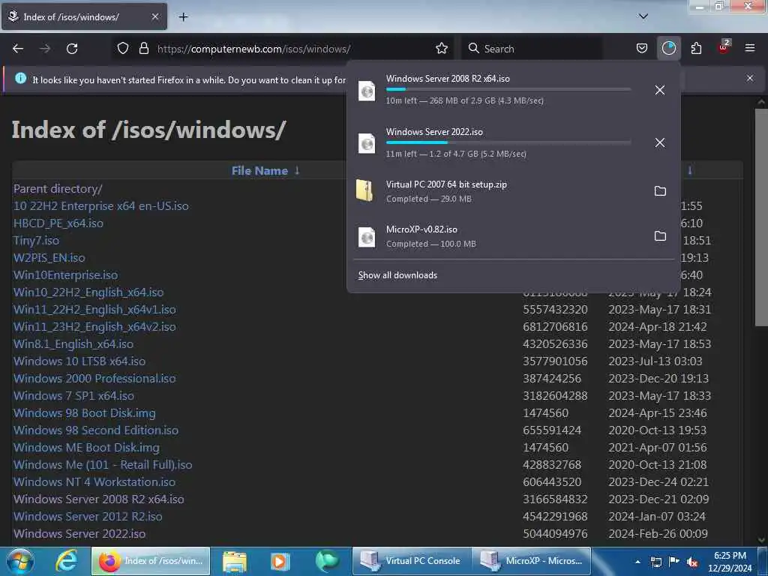Open Windows Server 2008 R2 x64.iso page link

coord(98,499)
